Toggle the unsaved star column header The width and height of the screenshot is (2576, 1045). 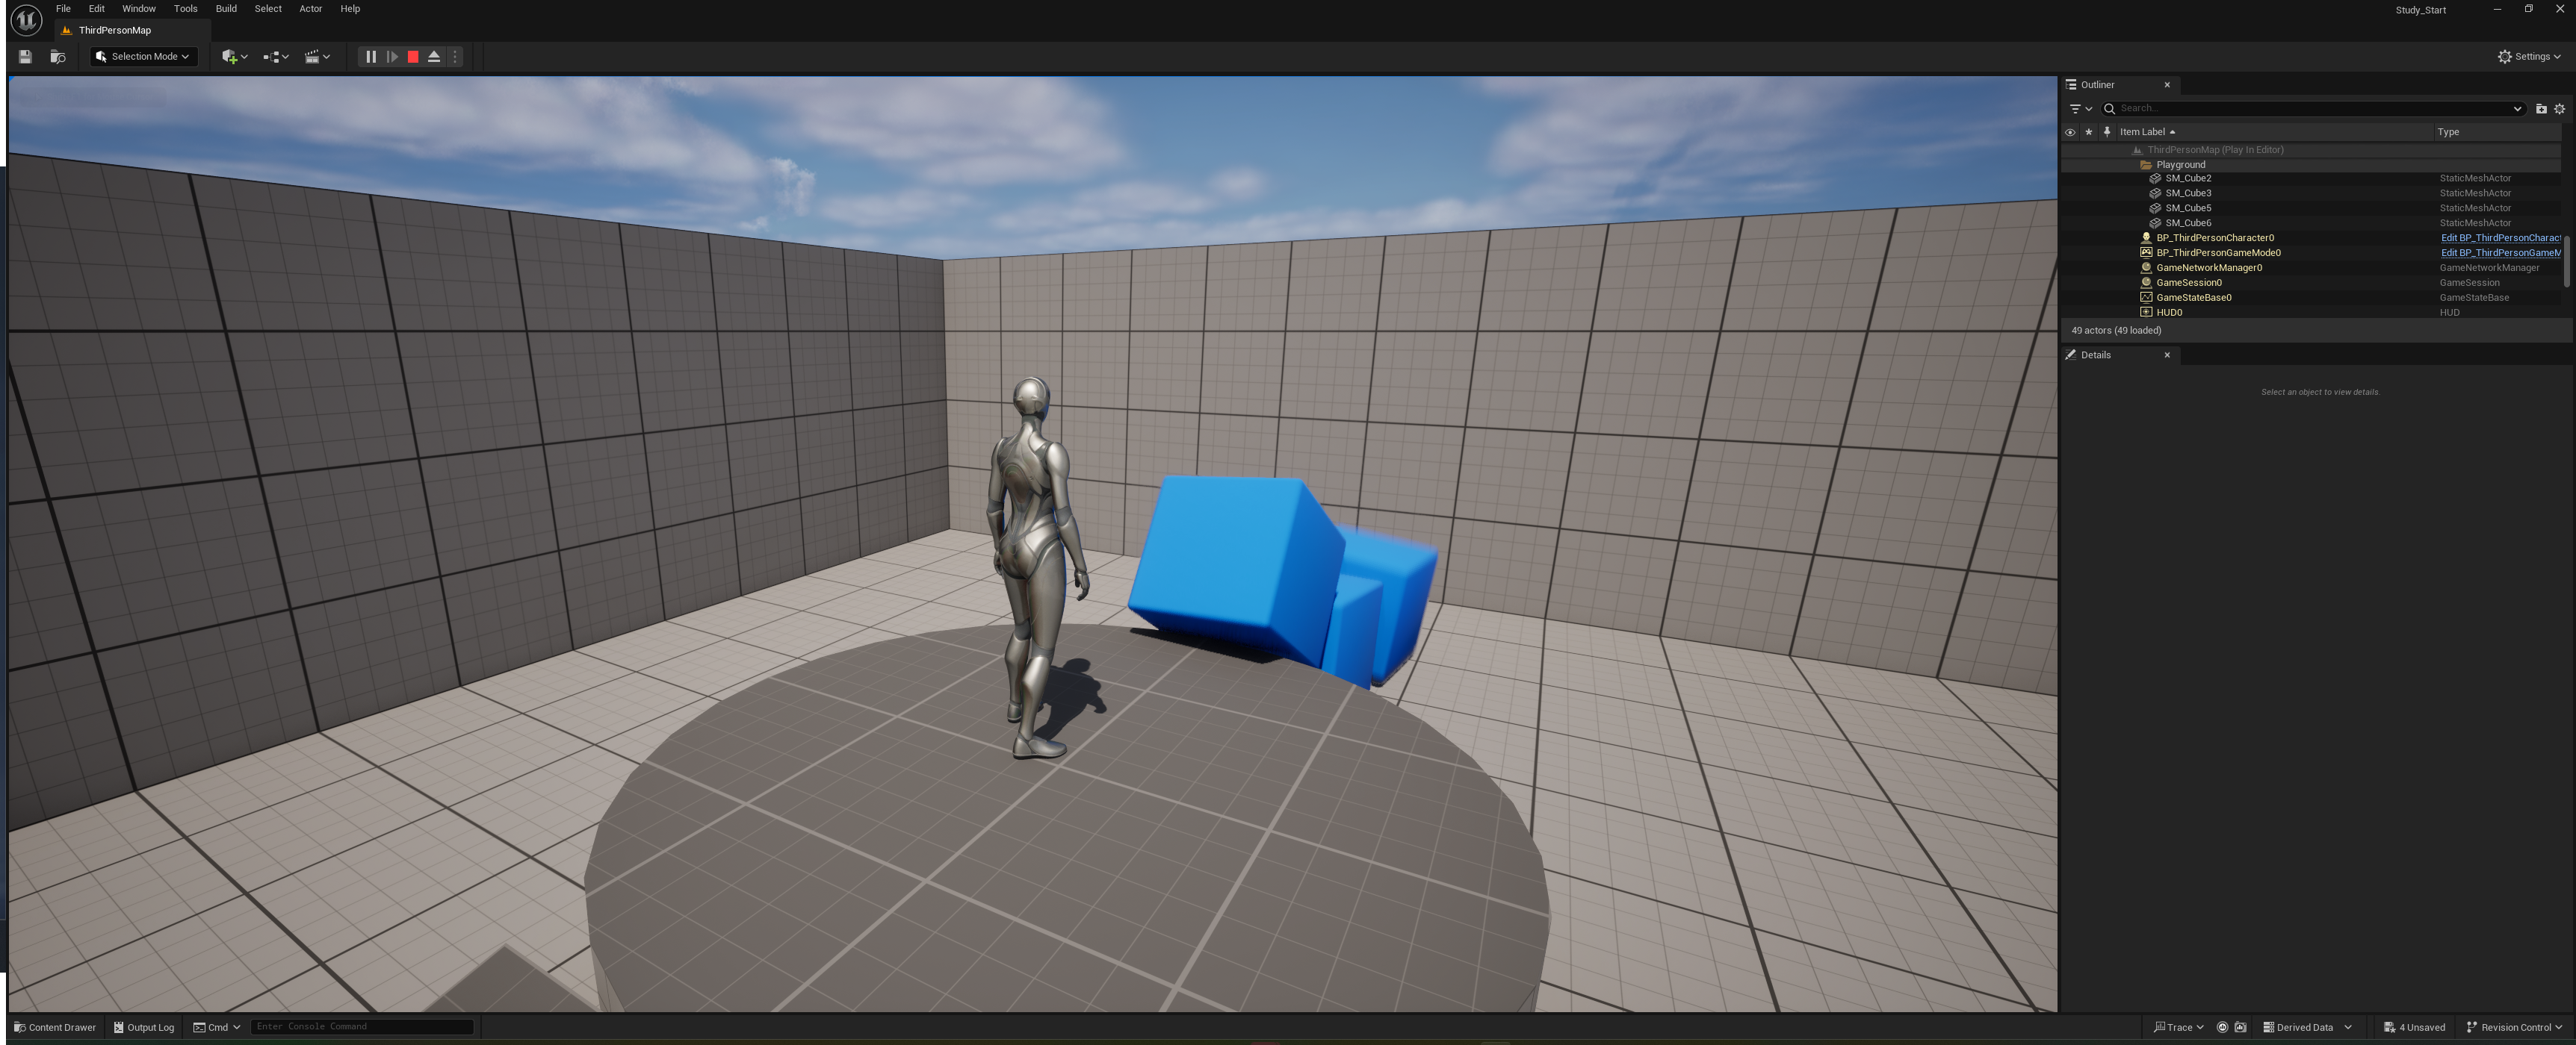pos(2088,132)
